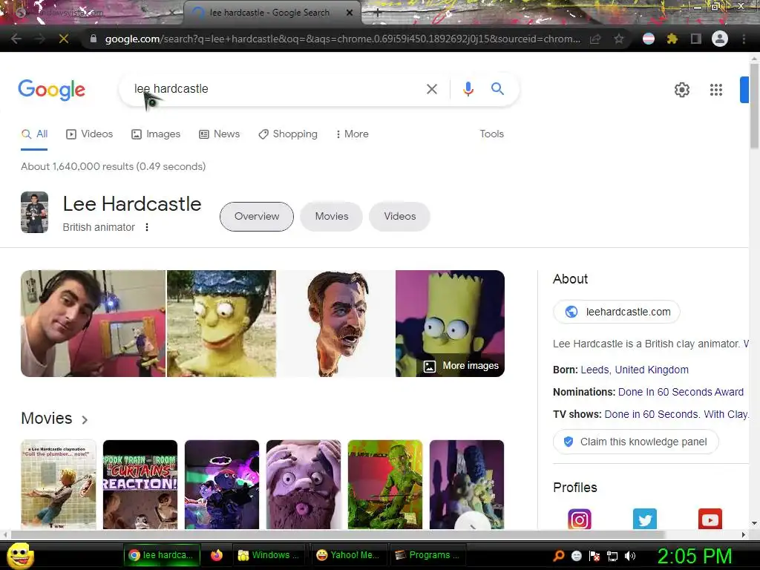Screen dimensions: 760x570
Task: Open the green clay figure movie thumbnail
Action: (x=385, y=485)
